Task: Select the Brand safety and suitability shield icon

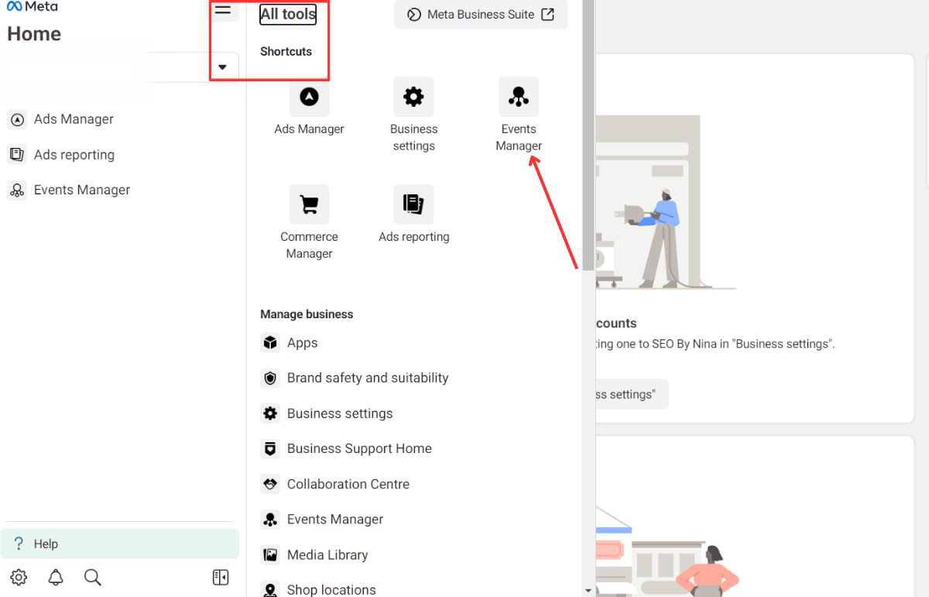Action: (270, 378)
